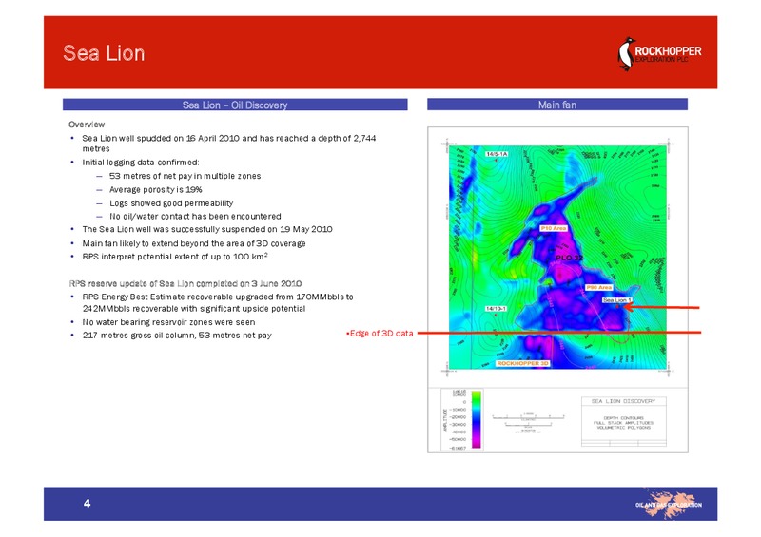
Task: Click the seismic amplitude map image
Action: (x=557, y=258)
